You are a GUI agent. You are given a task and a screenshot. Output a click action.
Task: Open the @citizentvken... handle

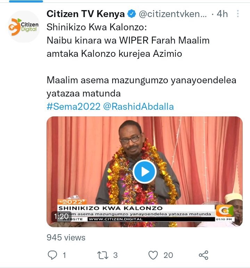[x=173, y=14]
